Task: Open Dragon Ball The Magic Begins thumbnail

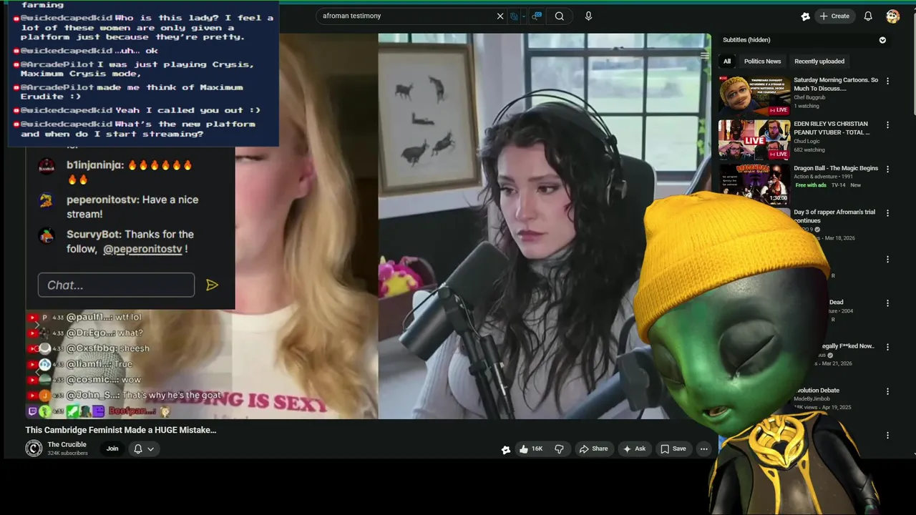Action: pyautogui.click(x=754, y=184)
